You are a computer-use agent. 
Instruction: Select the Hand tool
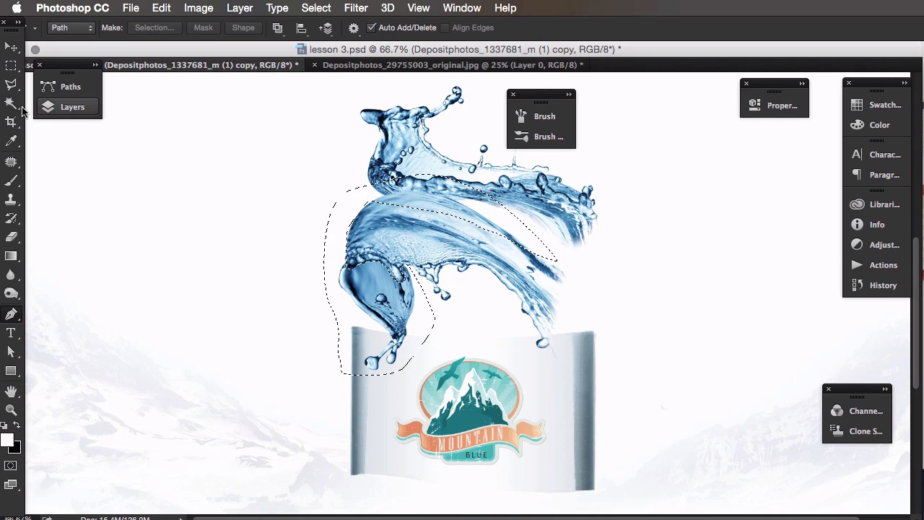(11, 391)
